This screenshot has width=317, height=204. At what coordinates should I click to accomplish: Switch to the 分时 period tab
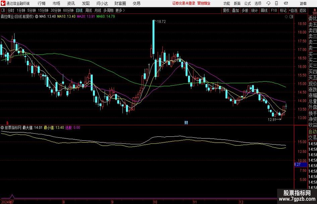click(11, 10)
